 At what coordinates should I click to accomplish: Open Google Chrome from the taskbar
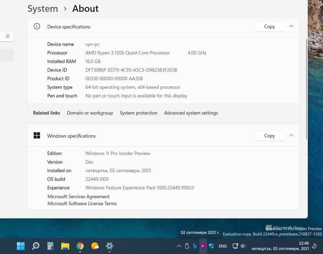(80, 246)
